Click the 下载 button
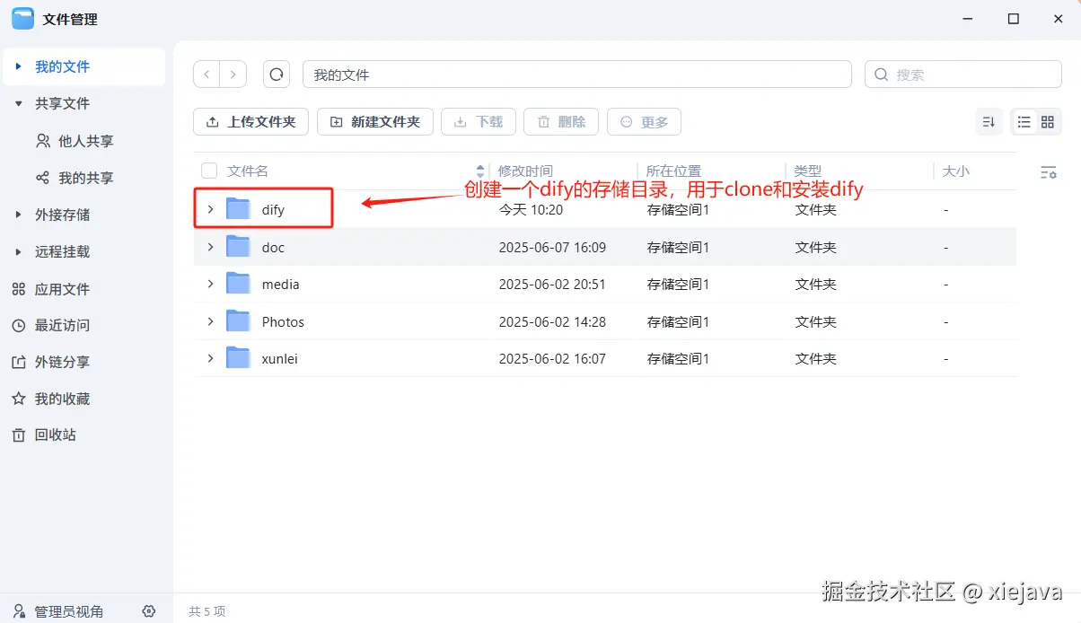 [479, 122]
